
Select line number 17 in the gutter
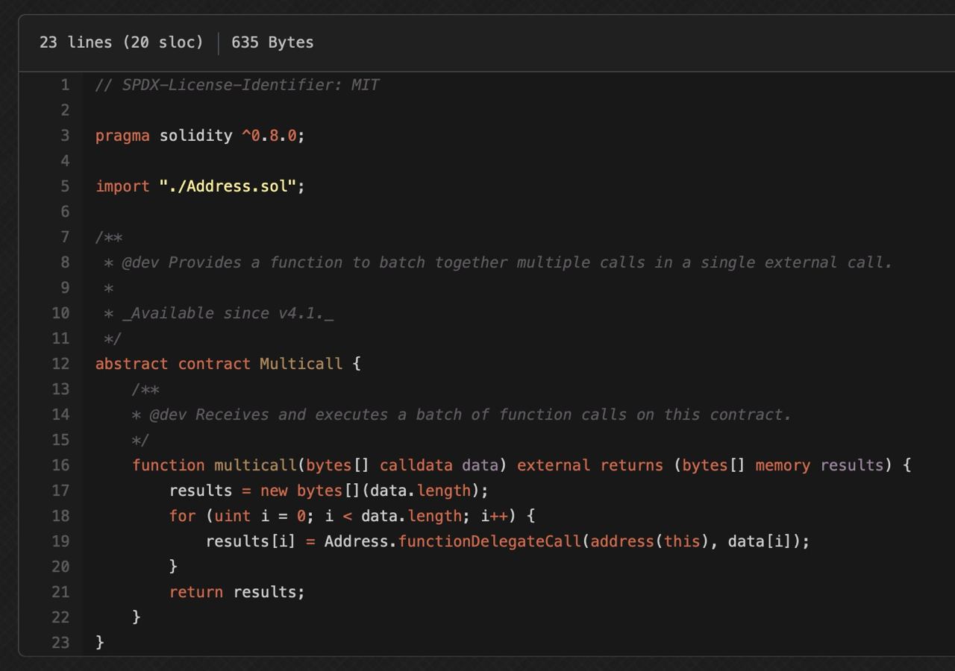coord(60,491)
